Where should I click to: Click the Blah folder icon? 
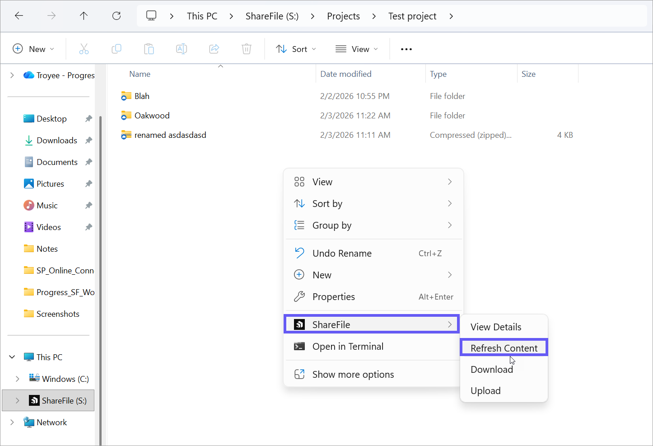pos(126,96)
